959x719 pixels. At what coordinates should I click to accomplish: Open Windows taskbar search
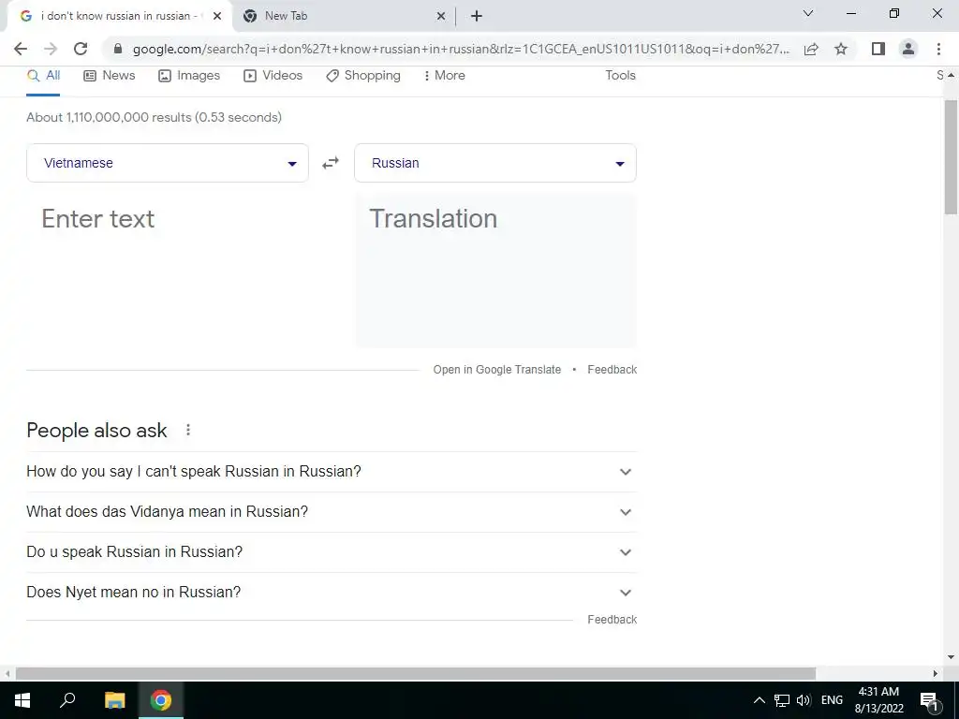click(x=67, y=700)
